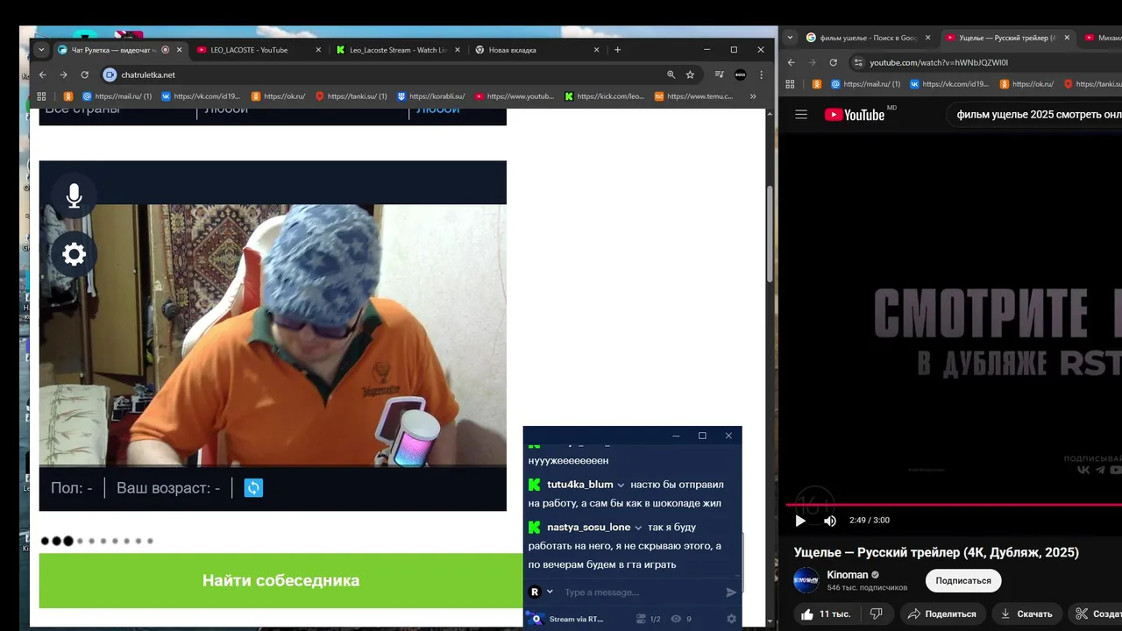This screenshot has height=631, width=1122.
Task: Switch to LEO_LACOSTE - YouTube tab
Action: pyautogui.click(x=249, y=50)
